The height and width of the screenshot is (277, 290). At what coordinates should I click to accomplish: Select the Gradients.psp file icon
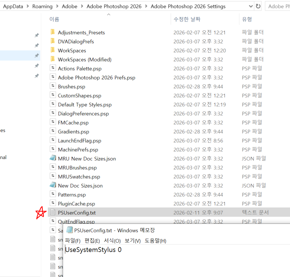coord(53,131)
